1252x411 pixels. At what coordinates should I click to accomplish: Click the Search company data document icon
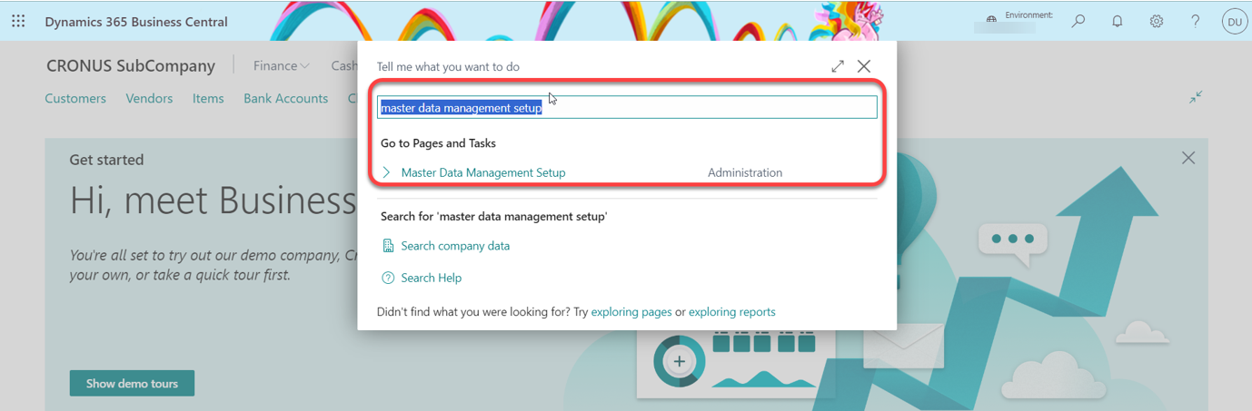pos(388,246)
